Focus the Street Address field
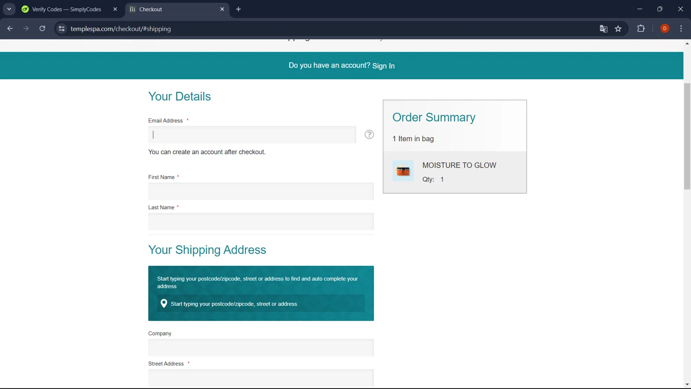Screen dimensions: 691x389 [x=261, y=378]
